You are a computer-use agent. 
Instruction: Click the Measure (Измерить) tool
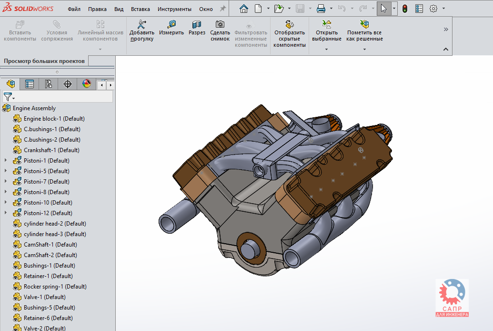[x=171, y=28]
